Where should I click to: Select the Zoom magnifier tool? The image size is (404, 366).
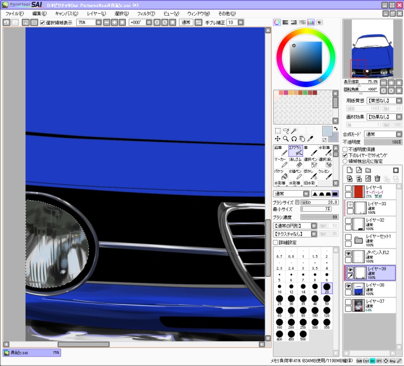coord(286,138)
